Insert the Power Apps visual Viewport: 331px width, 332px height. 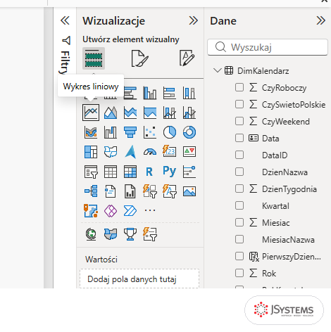tap(111, 210)
